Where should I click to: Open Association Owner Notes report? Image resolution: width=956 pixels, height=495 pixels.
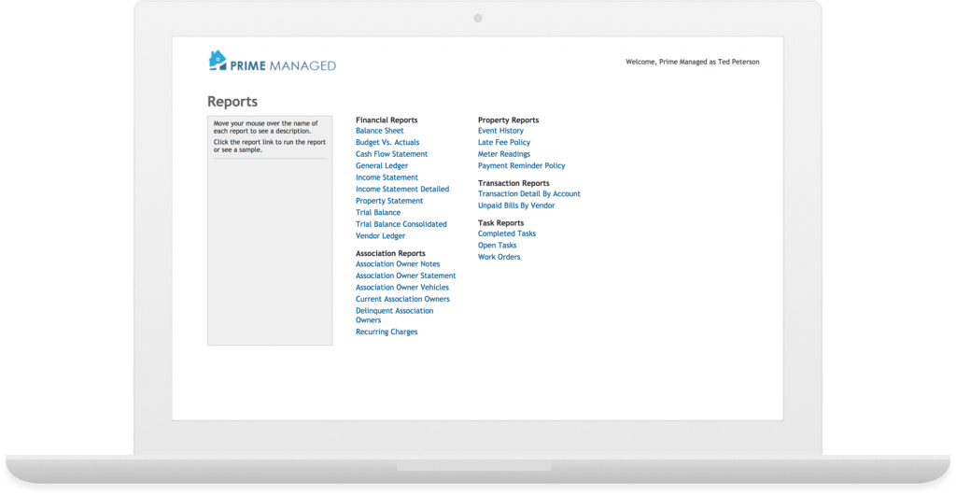398,264
